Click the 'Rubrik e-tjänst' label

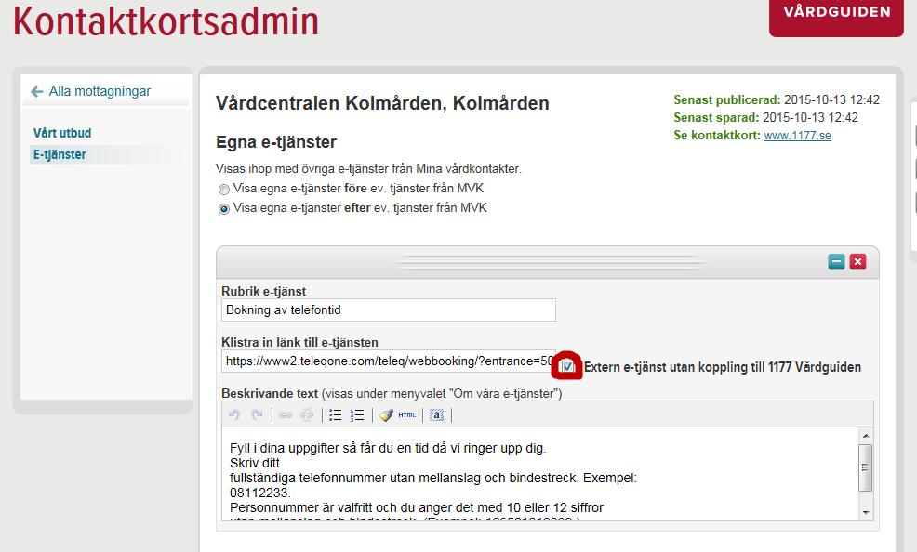click(x=264, y=291)
